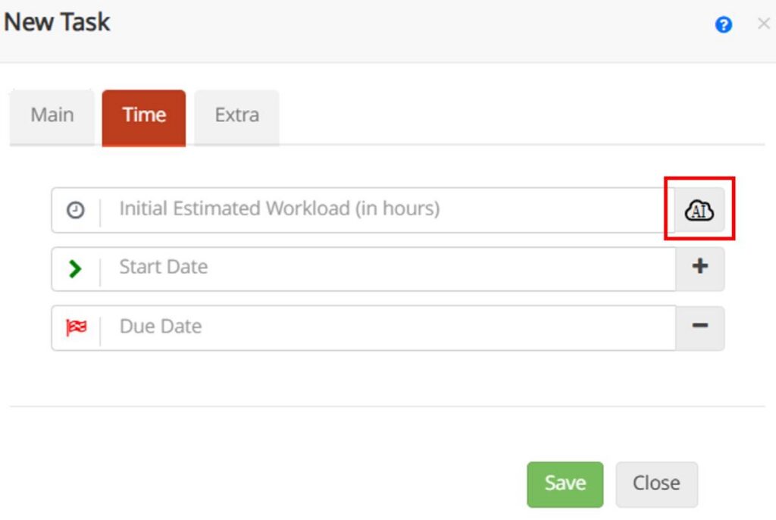Click the Close button
This screenshot has height=520, width=776.
click(656, 483)
